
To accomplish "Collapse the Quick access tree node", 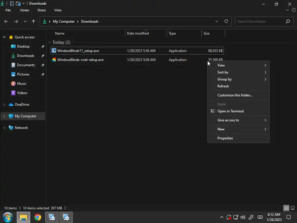I will (4, 37).
